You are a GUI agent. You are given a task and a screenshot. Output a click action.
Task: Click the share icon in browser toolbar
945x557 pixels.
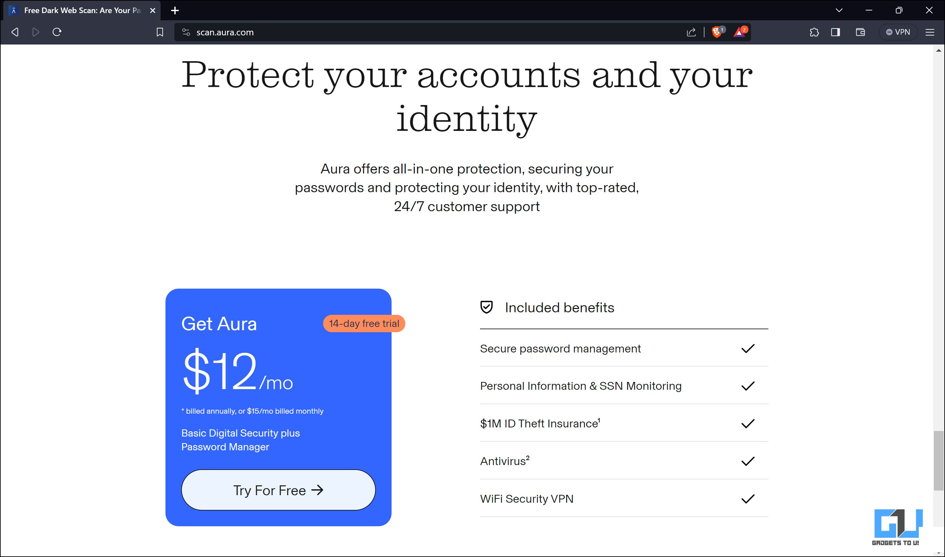pyautogui.click(x=691, y=31)
